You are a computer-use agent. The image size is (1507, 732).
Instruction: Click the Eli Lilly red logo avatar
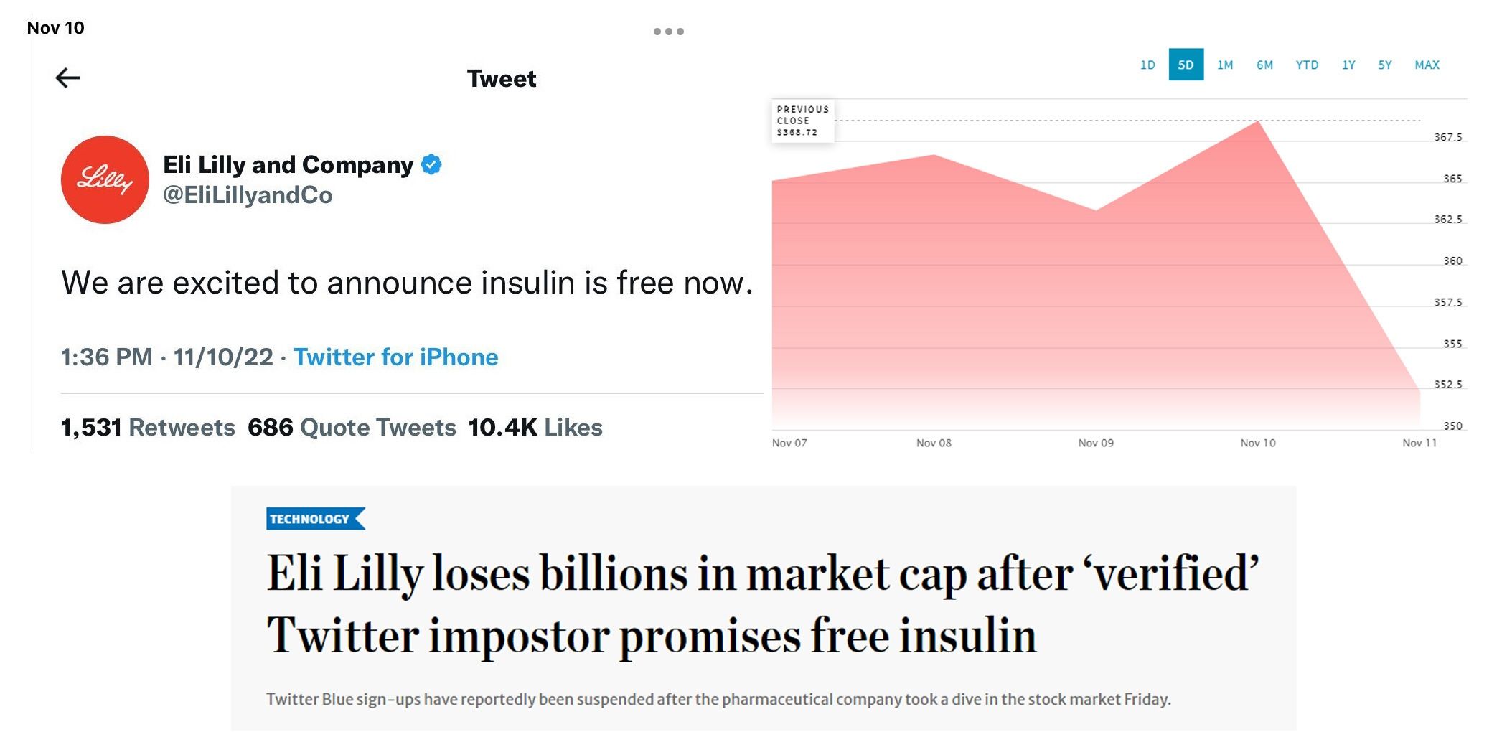point(105,179)
